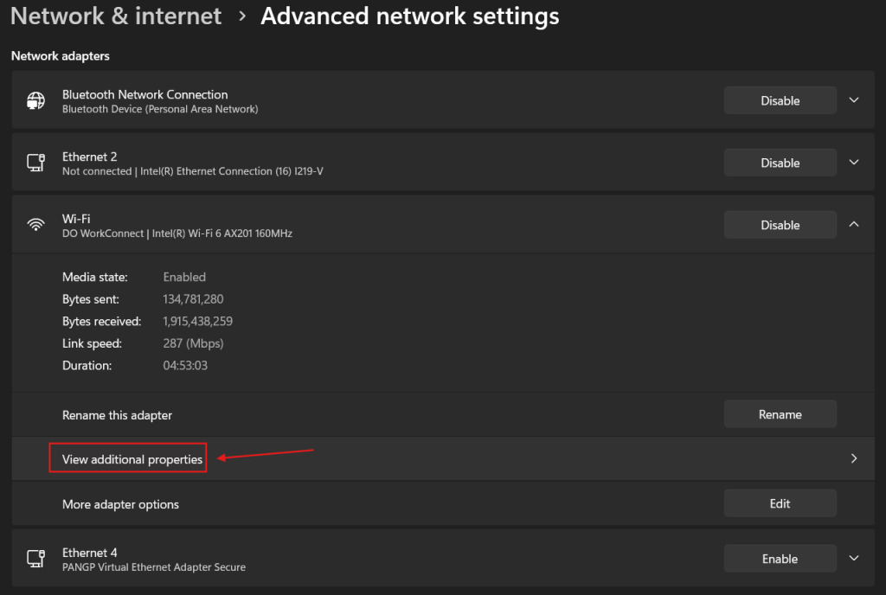Click the Media state label
The image size is (886, 595).
pyautogui.click(x=95, y=278)
